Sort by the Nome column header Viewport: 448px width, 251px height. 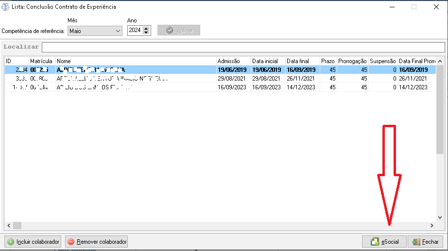pos(135,61)
